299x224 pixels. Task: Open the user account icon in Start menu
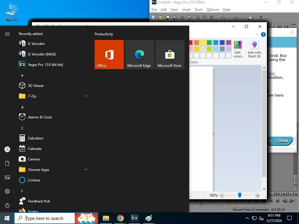pyautogui.click(x=7, y=149)
